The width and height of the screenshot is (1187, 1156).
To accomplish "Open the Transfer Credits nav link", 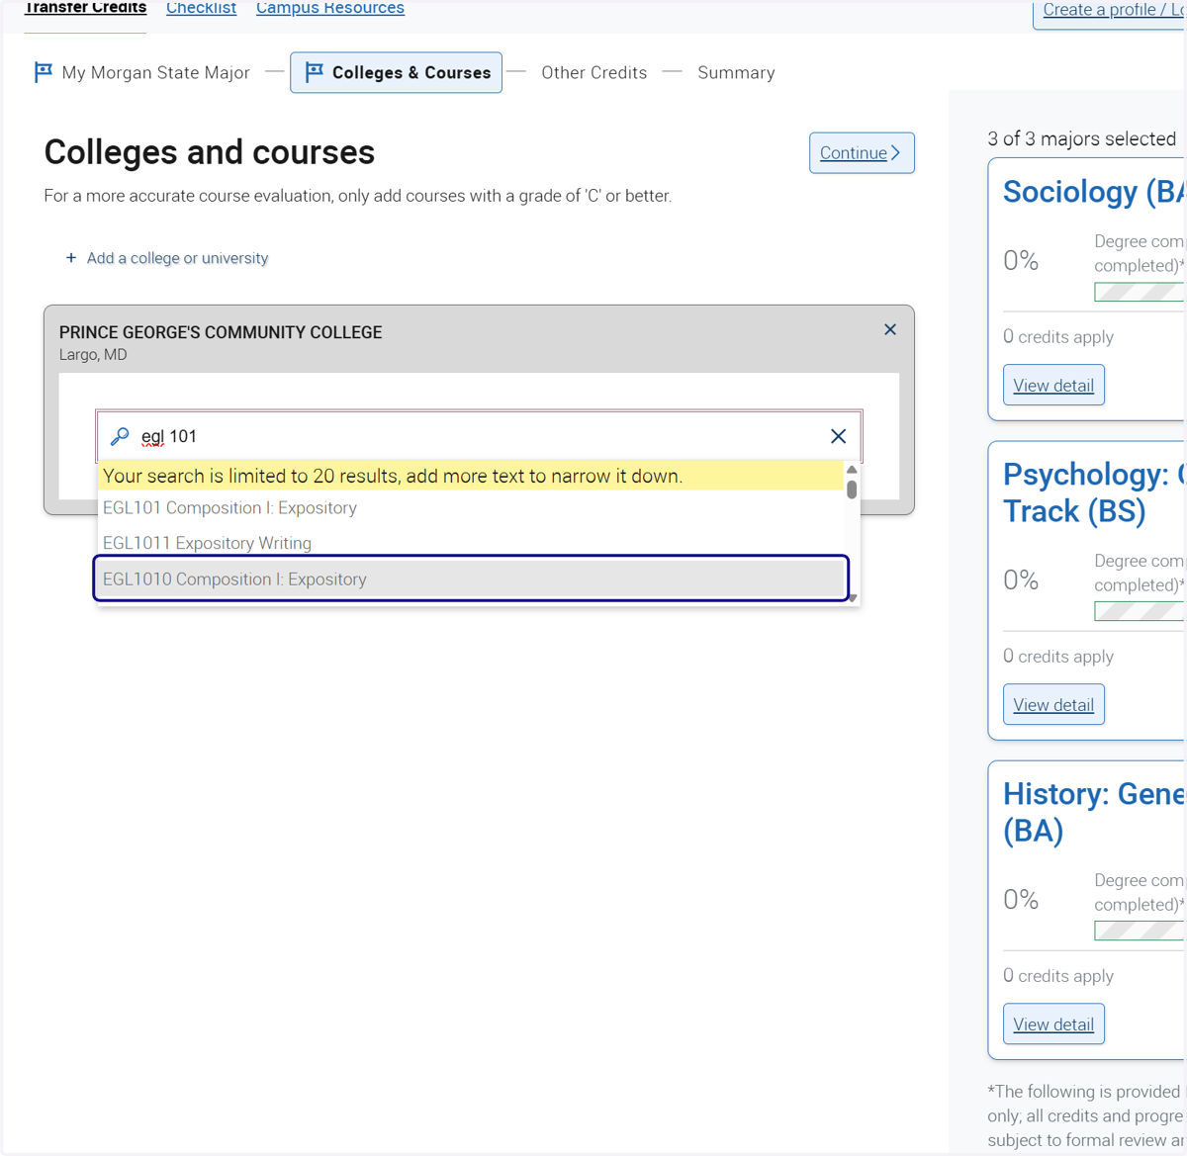I will point(85,8).
